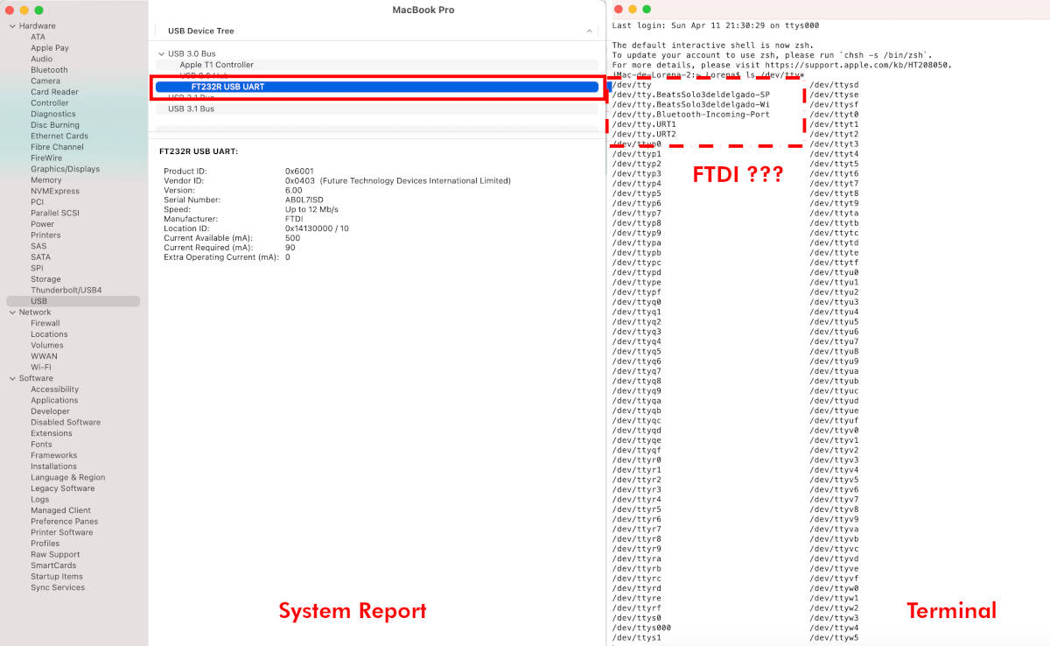The height and width of the screenshot is (646, 1050).
Task: Select Fonts in the sidebar
Action: pyautogui.click(x=42, y=445)
